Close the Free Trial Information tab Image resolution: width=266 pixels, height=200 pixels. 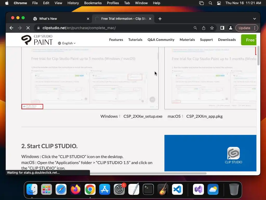[150, 19]
